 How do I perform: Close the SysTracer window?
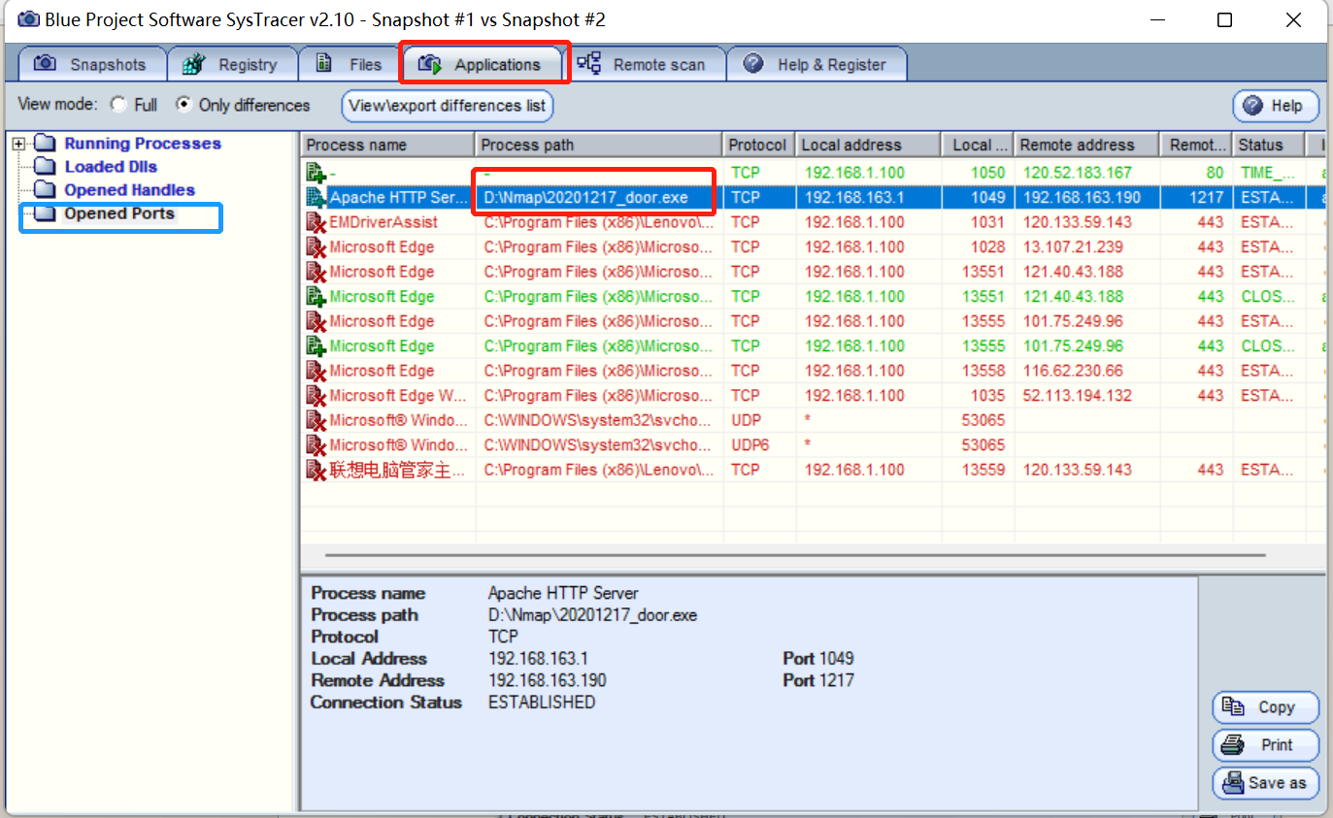(x=1293, y=19)
